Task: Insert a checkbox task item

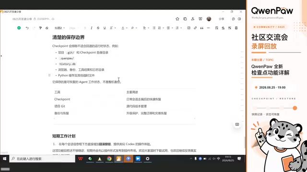Action: click(189, 28)
